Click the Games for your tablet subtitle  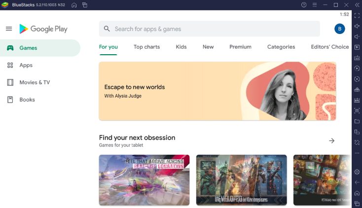click(x=121, y=145)
